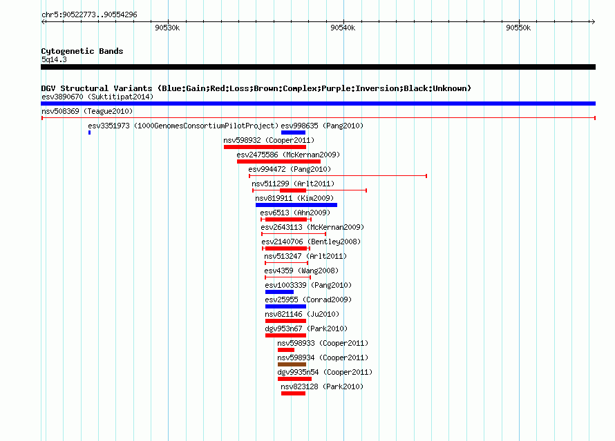Open variant label esv4359 (Wang2008)

click(301, 271)
